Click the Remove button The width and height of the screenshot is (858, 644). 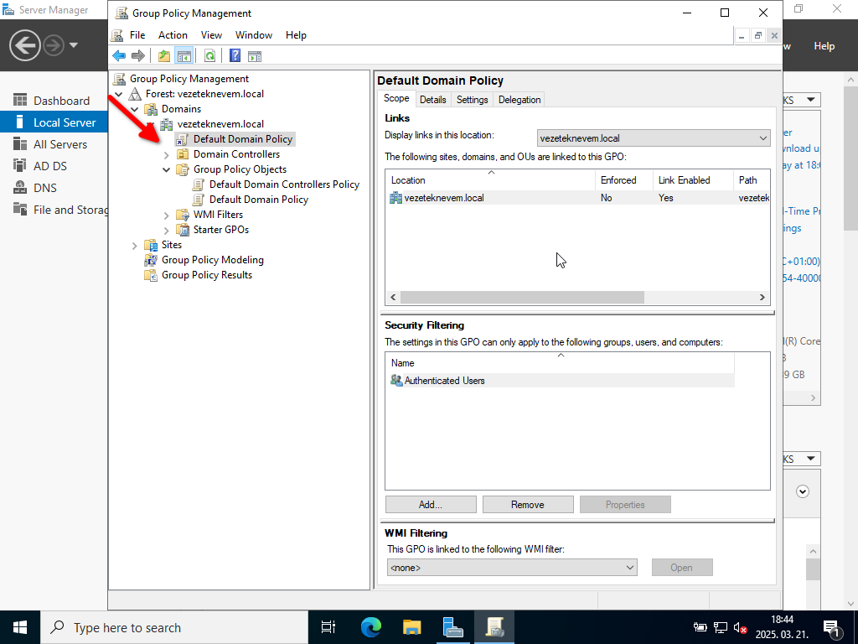pos(528,505)
